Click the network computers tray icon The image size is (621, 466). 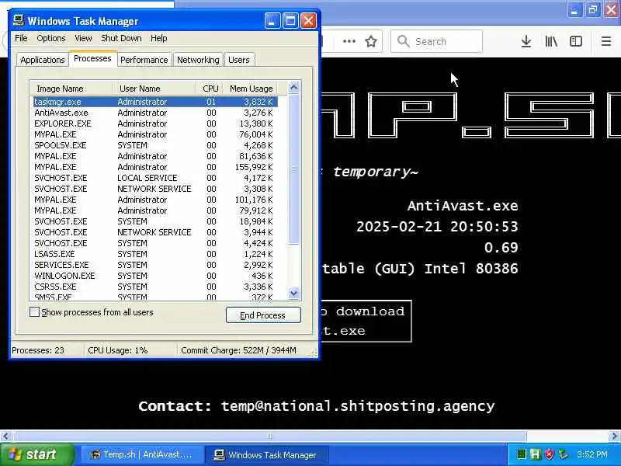point(563,454)
